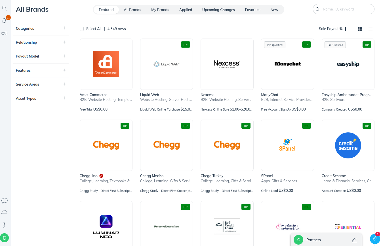Click the magnifier inside the search field
This screenshot has width=381, height=246.
click(318, 9)
